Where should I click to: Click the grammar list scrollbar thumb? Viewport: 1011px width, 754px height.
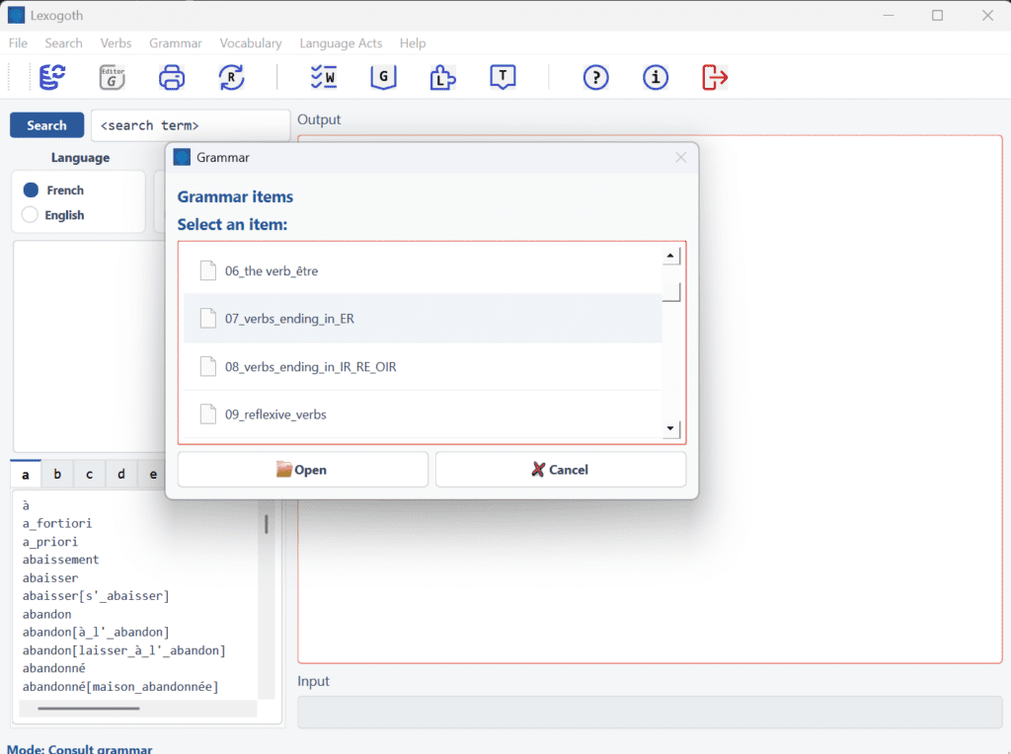point(671,292)
